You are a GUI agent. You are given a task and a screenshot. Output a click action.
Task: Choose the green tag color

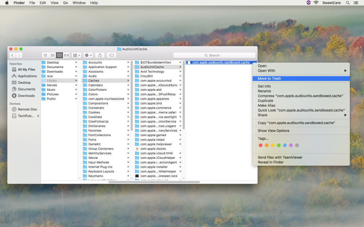279,145
